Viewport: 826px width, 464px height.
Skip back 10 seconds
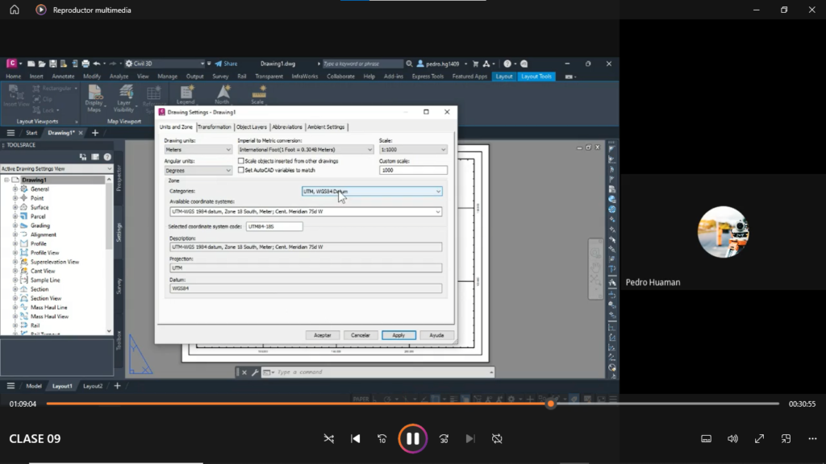[382, 438]
